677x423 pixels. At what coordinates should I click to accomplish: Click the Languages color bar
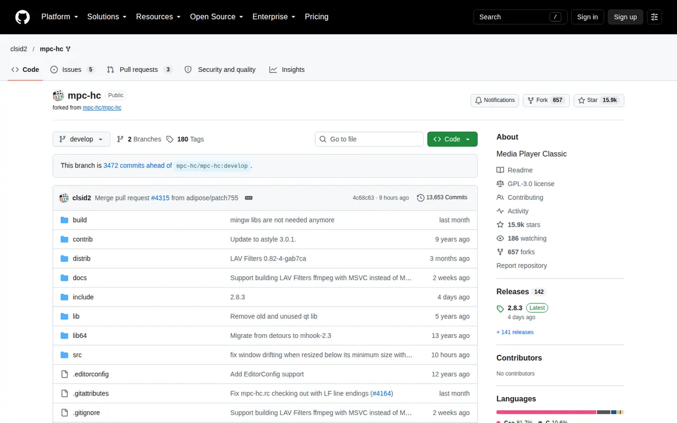(560, 412)
